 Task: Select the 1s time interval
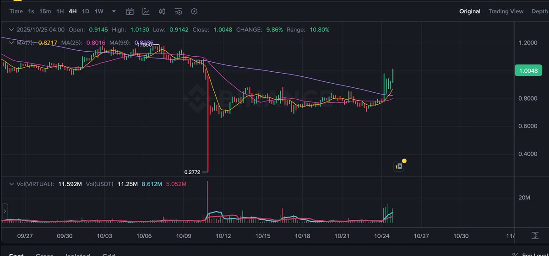[31, 11]
